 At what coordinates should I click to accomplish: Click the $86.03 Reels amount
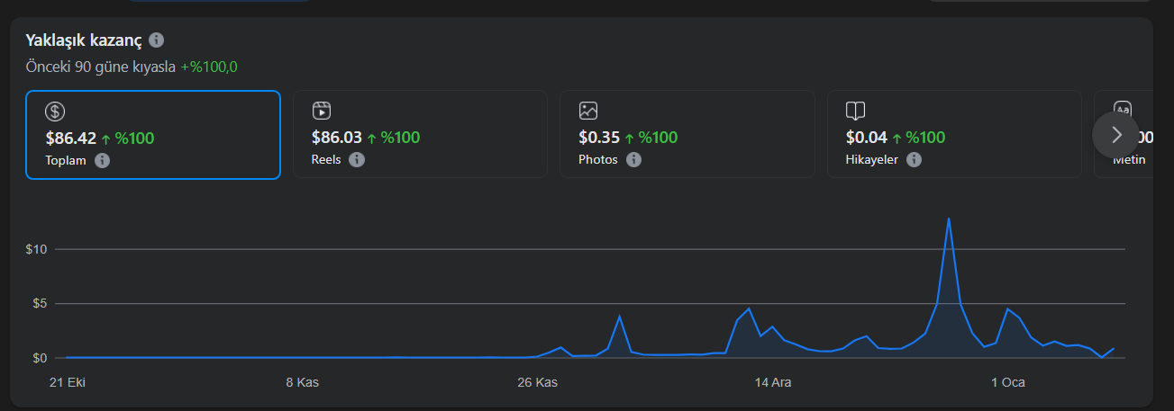[x=337, y=138]
